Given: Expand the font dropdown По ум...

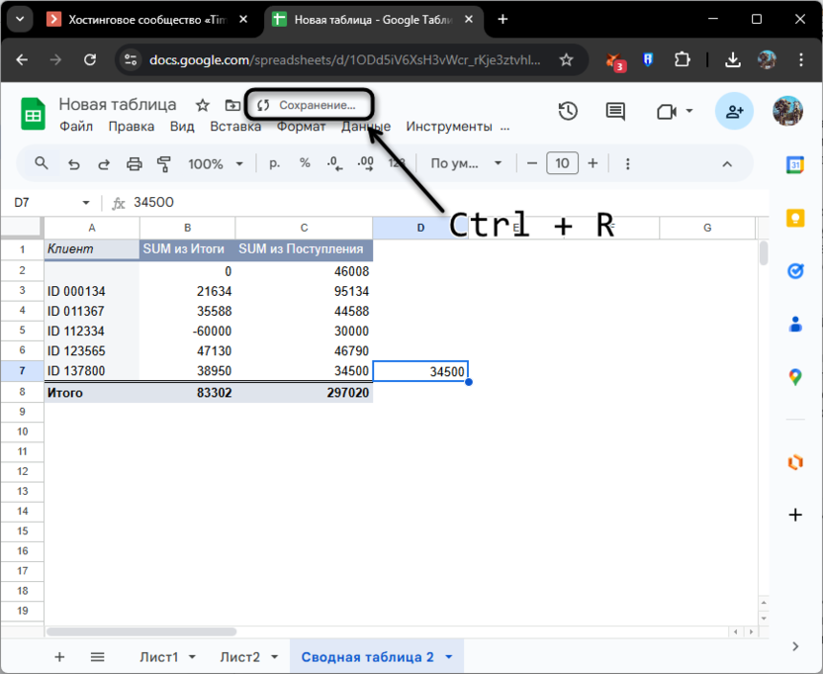Looking at the screenshot, I should (467, 164).
